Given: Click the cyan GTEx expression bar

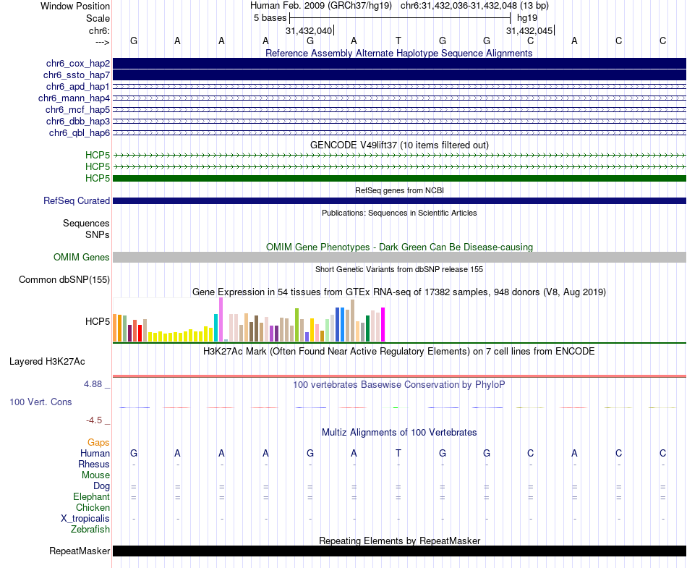Looking at the screenshot, I should click(x=216, y=328).
